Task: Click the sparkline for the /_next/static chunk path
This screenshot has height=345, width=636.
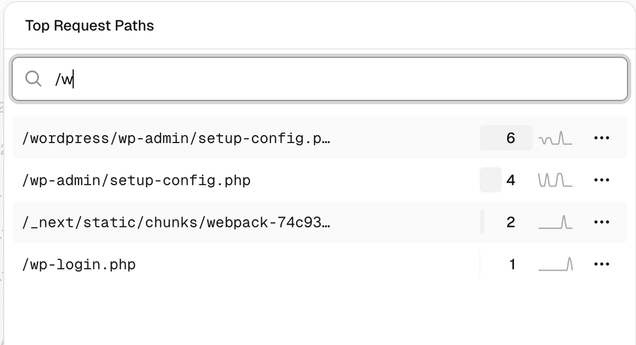Action: (554, 222)
